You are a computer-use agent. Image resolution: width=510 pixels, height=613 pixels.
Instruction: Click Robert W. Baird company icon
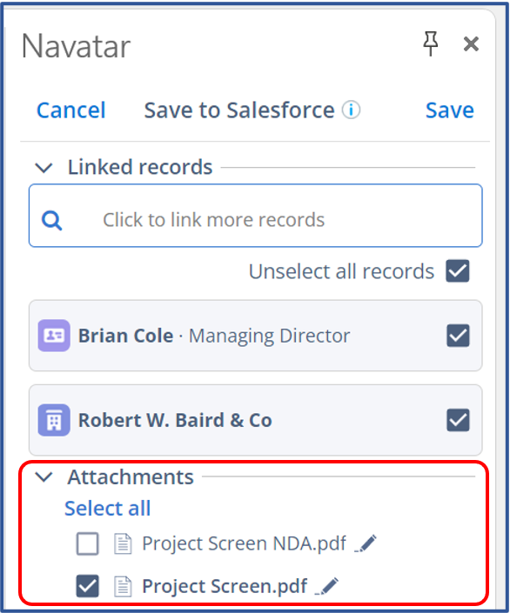coord(54,420)
